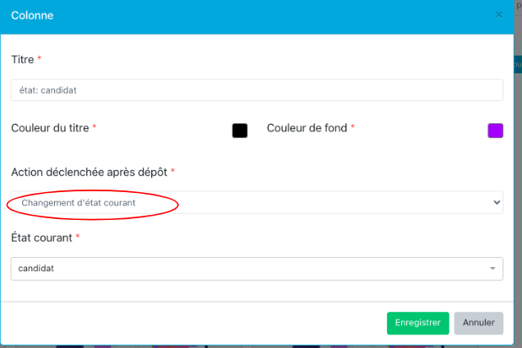Click the small arrow of the candidat dropdown
The width and height of the screenshot is (522, 348).
492,269
